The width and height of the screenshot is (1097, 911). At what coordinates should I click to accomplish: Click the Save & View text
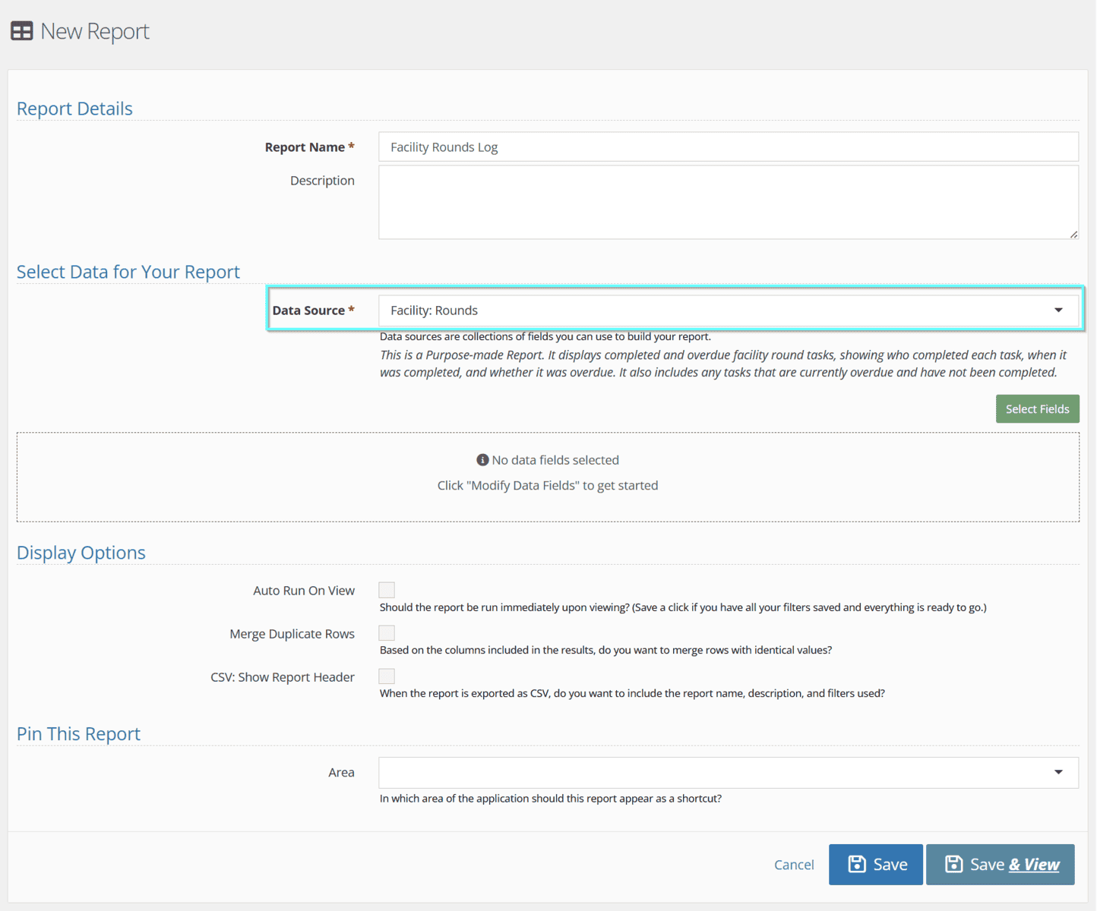coord(1014,865)
